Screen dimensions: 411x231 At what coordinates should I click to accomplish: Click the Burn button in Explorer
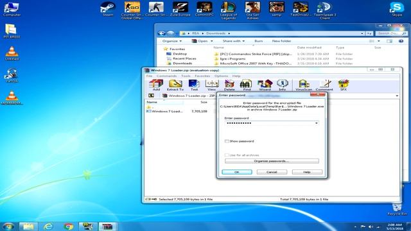[x=258, y=41]
